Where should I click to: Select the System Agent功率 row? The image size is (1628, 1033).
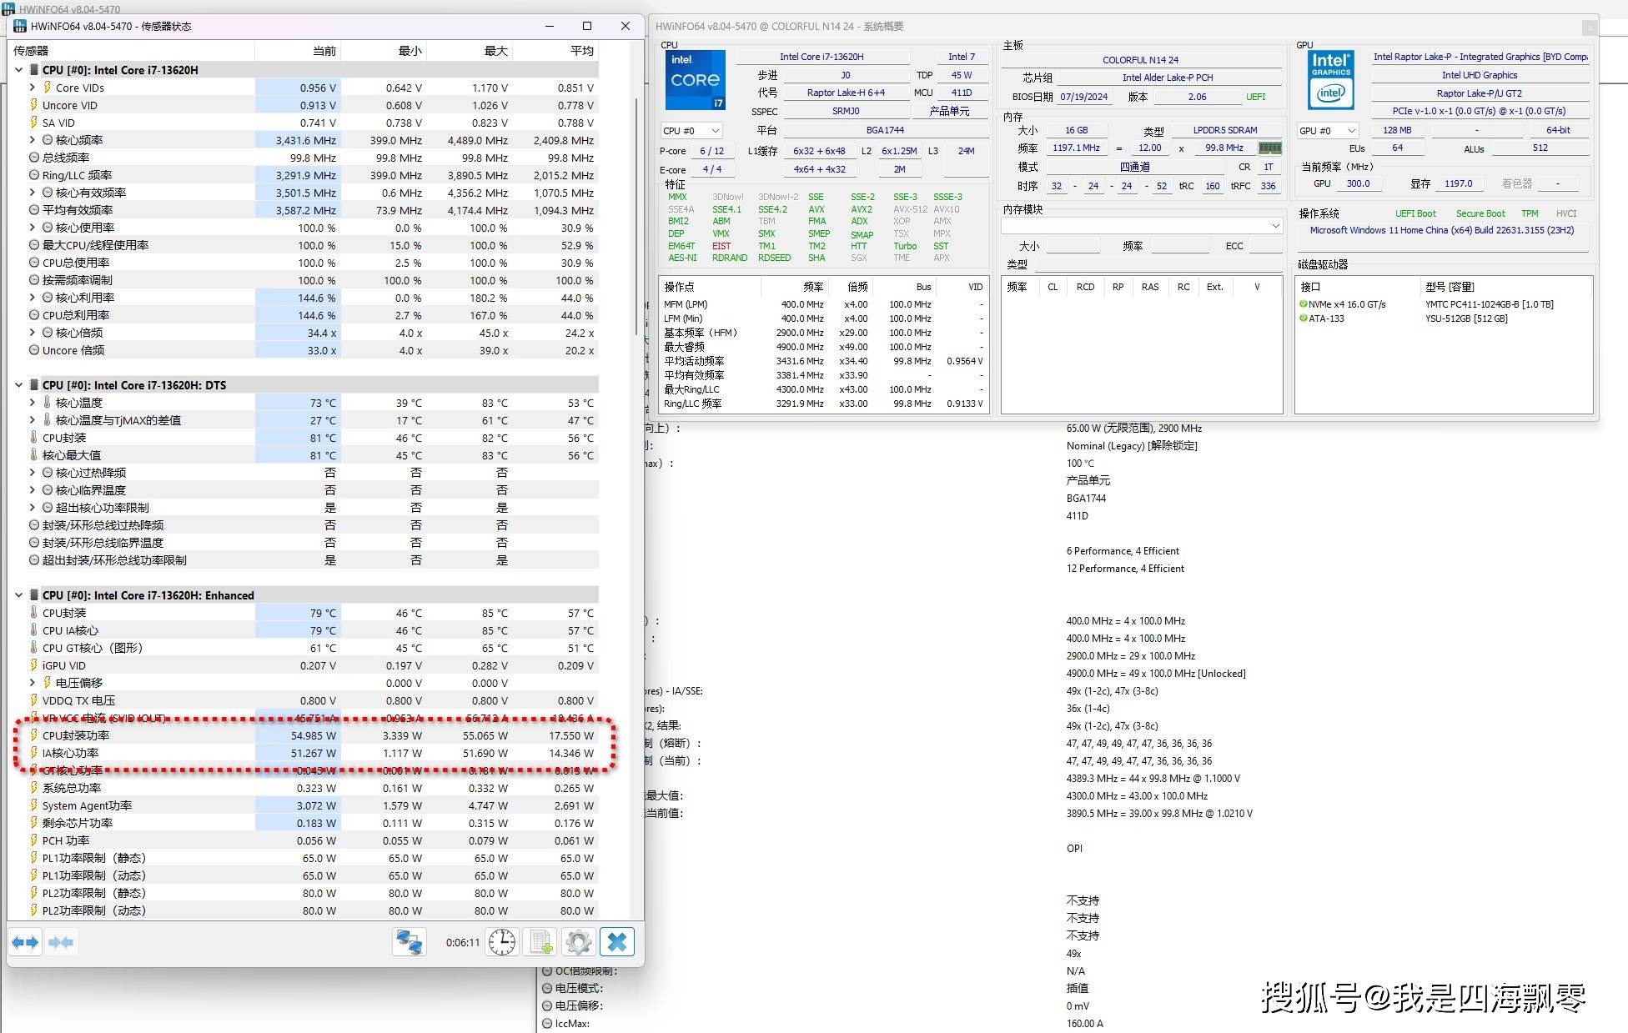click(304, 805)
